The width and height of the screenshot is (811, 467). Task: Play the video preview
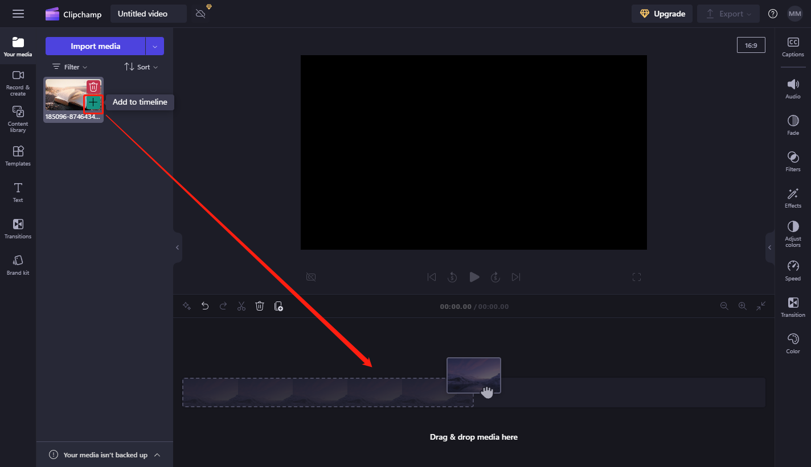click(x=474, y=277)
